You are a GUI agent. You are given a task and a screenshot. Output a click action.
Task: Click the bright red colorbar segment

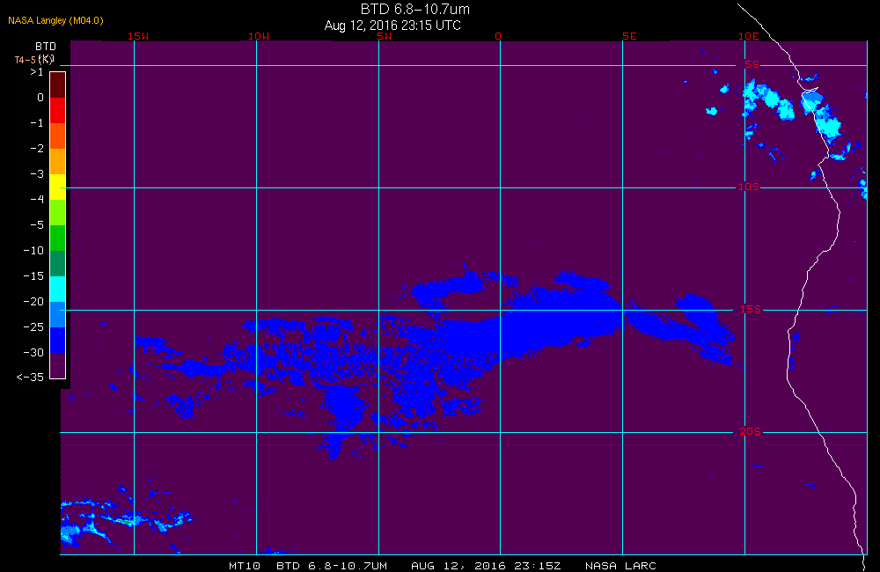point(58,110)
